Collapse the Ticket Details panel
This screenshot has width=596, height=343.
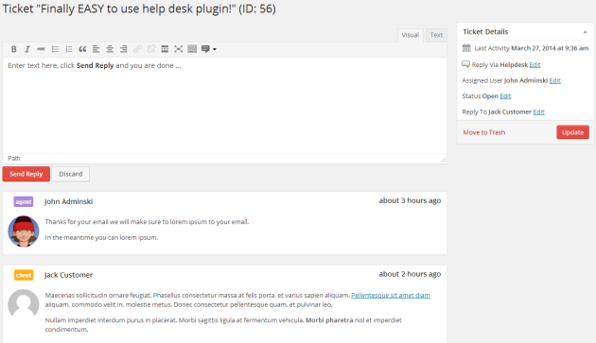pyautogui.click(x=585, y=32)
